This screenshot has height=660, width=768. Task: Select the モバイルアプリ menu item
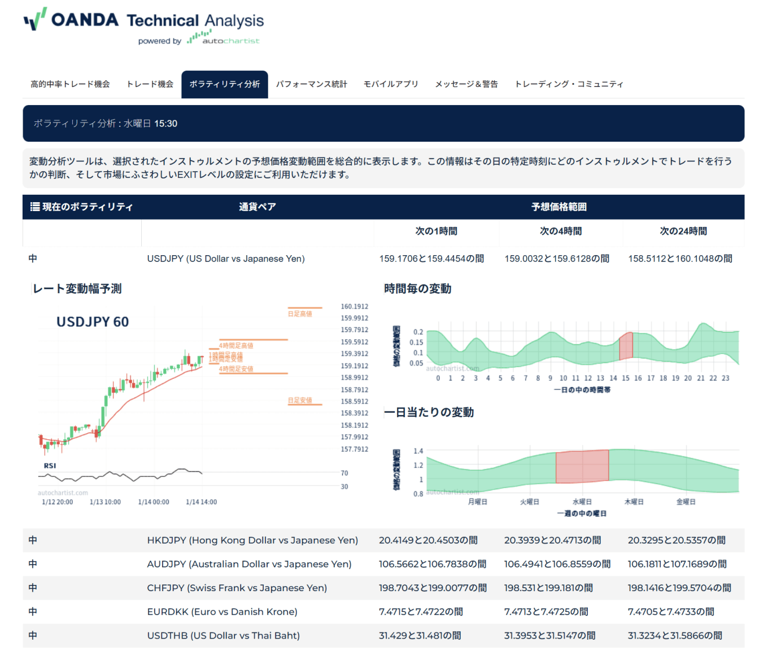pos(391,84)
